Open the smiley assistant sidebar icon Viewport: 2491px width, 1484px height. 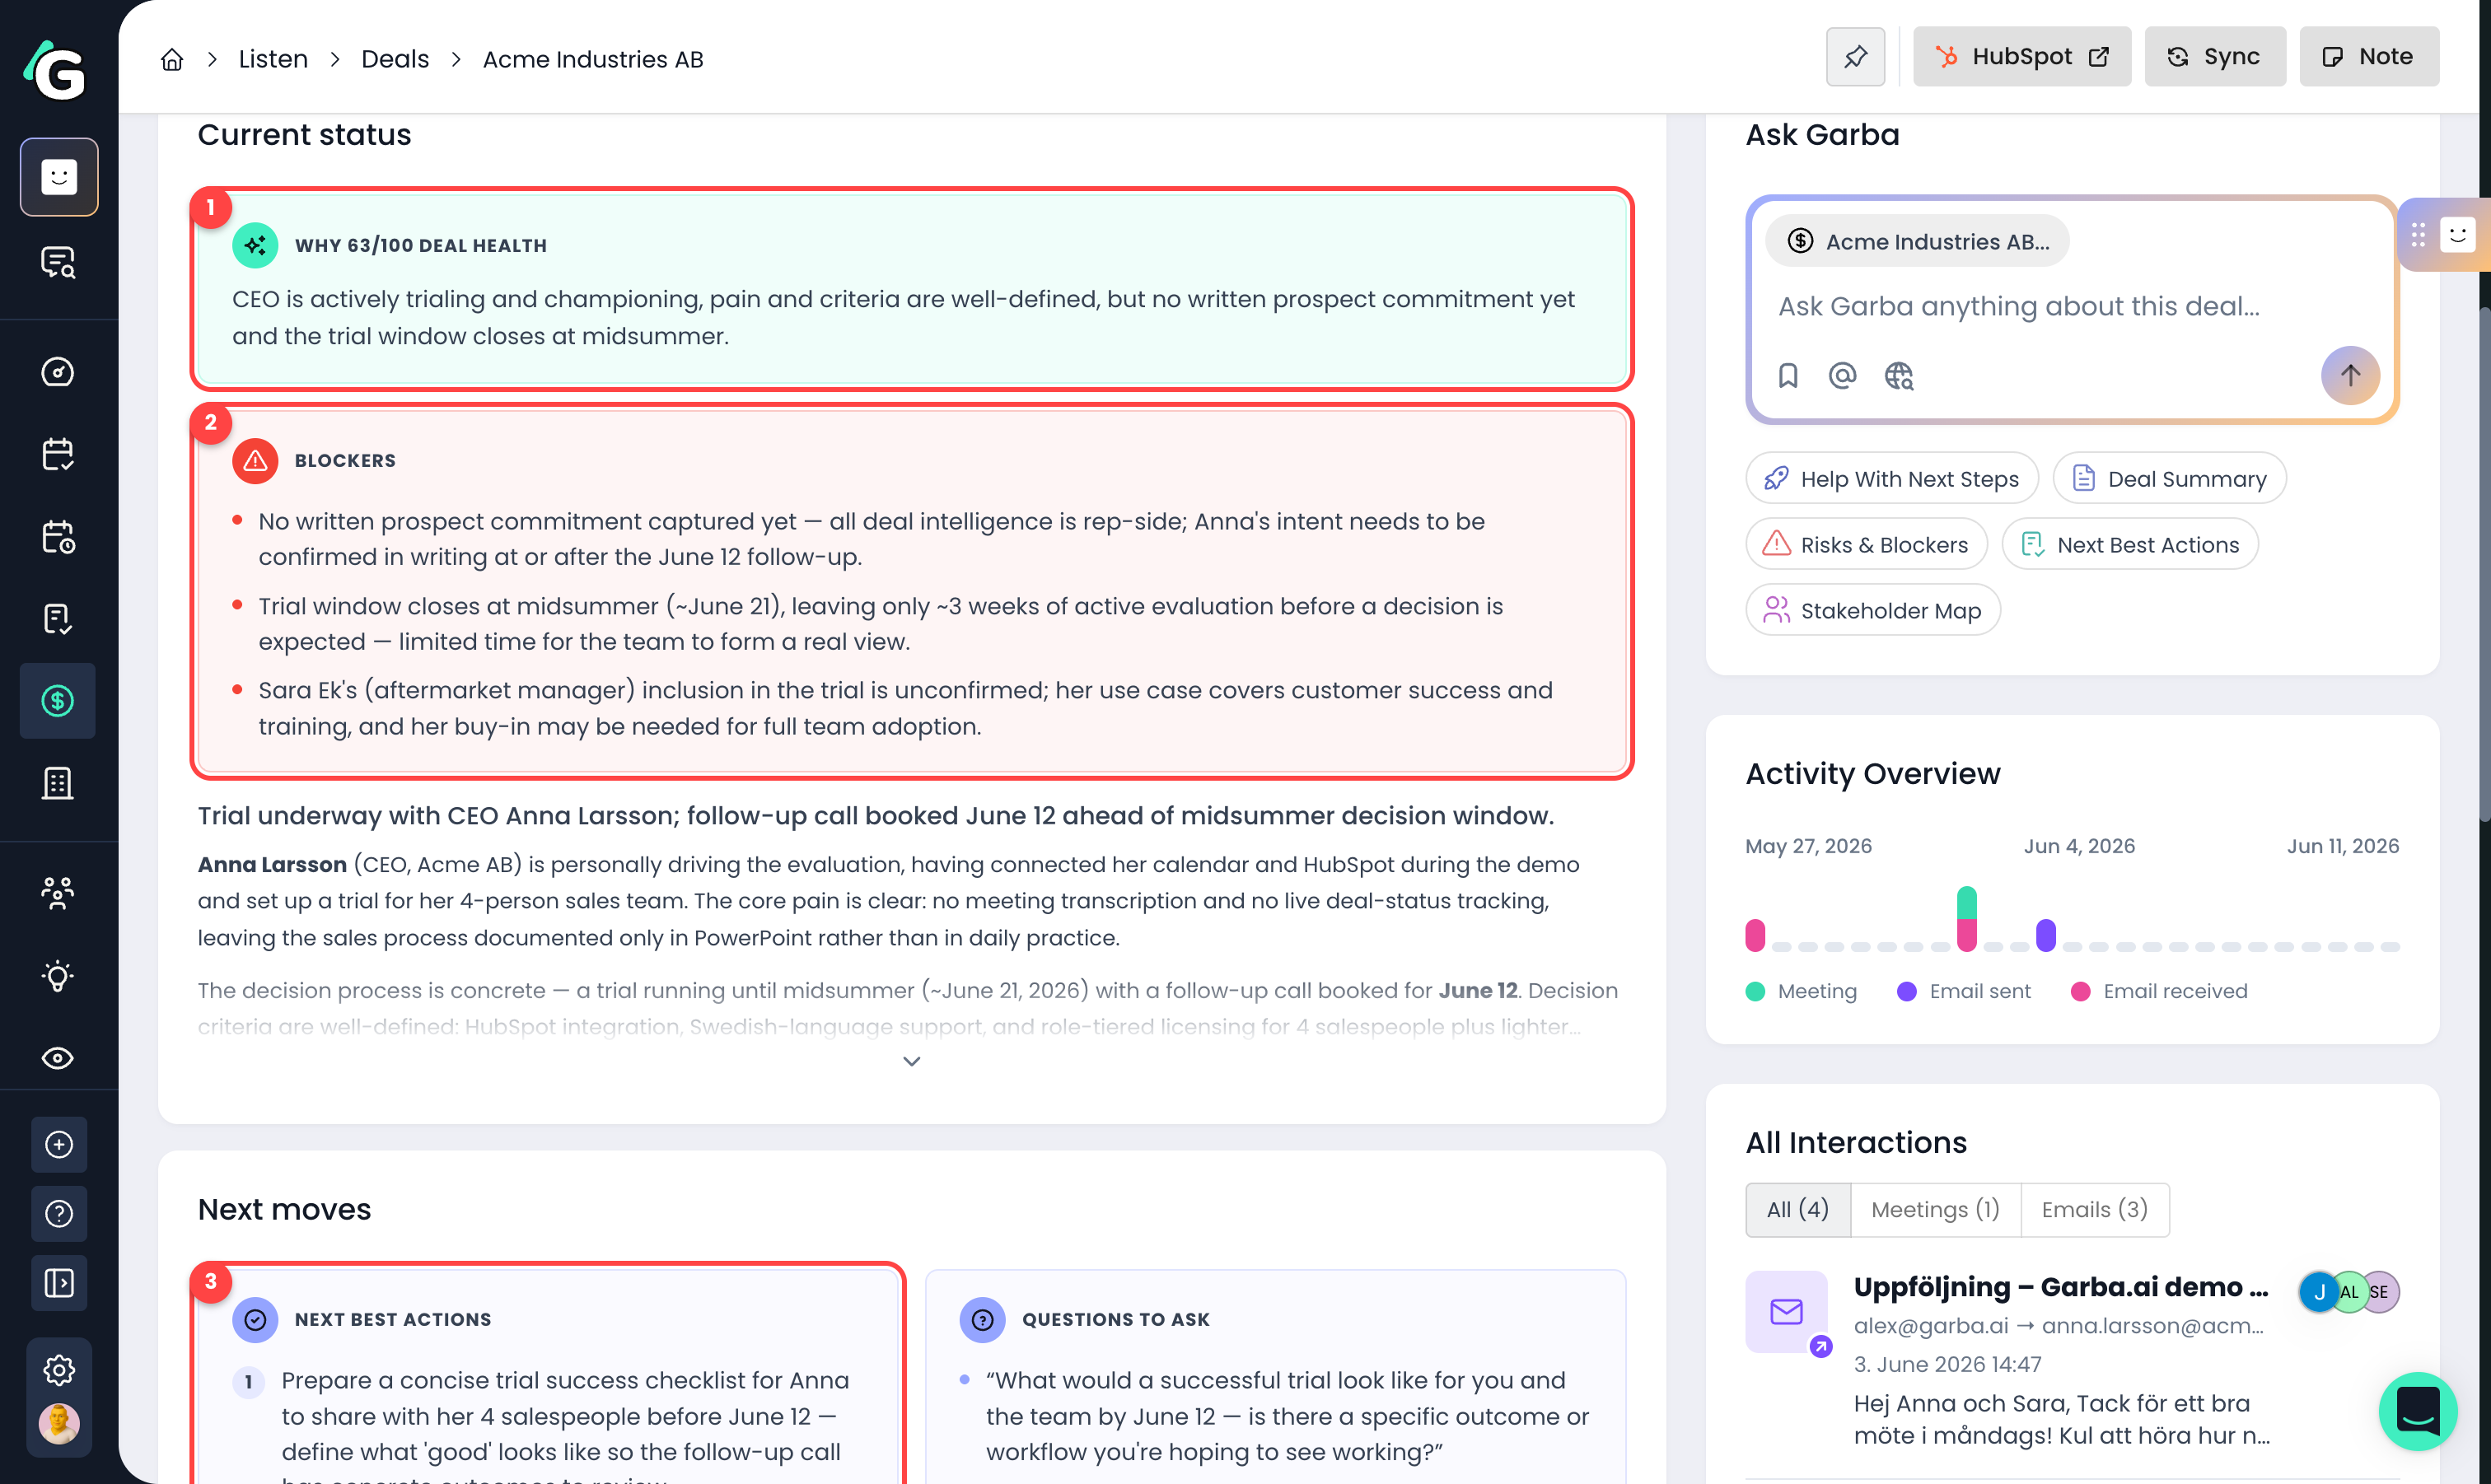59,177
